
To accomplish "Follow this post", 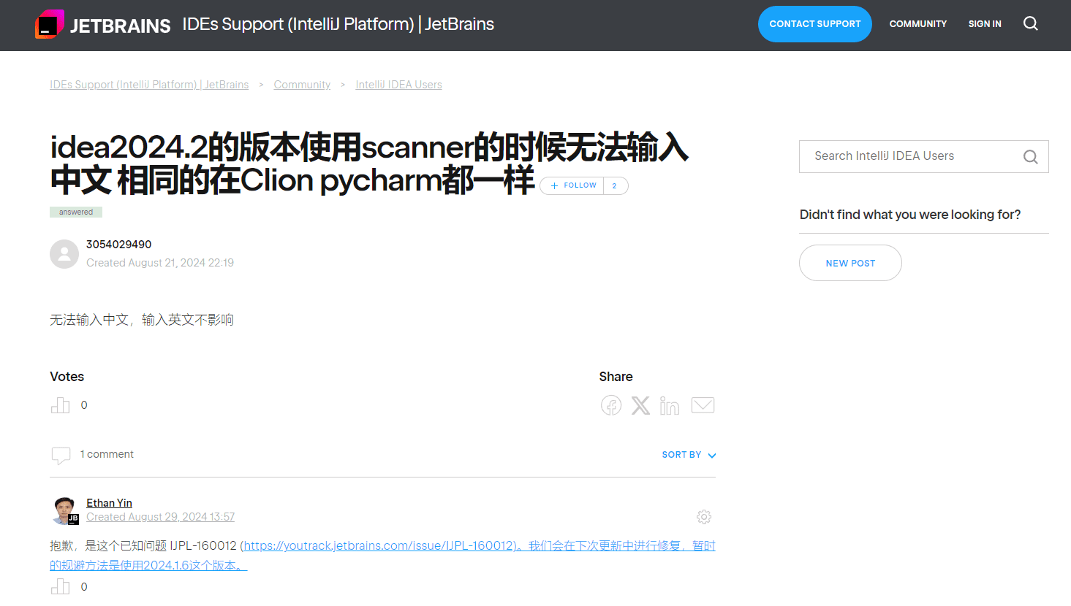I will tap(572, 185).
